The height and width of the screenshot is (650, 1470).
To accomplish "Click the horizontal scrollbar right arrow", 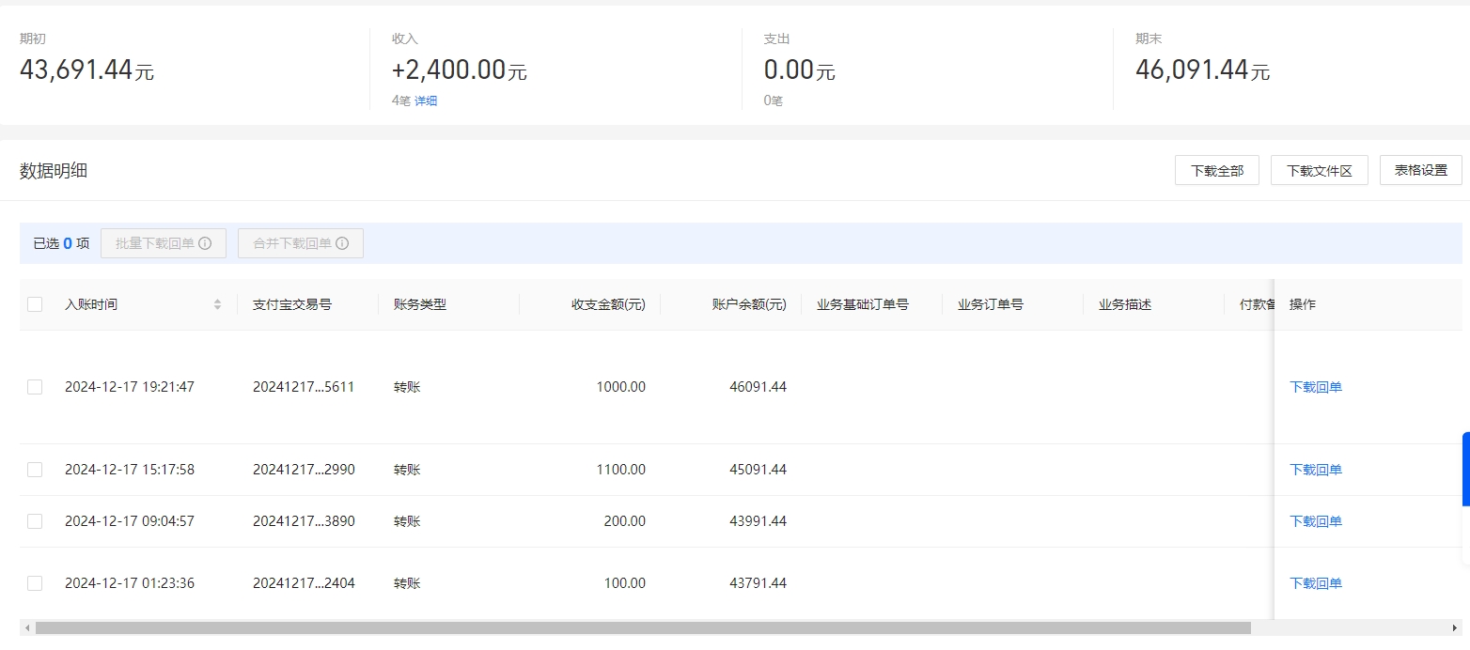I will (1456, 627).
